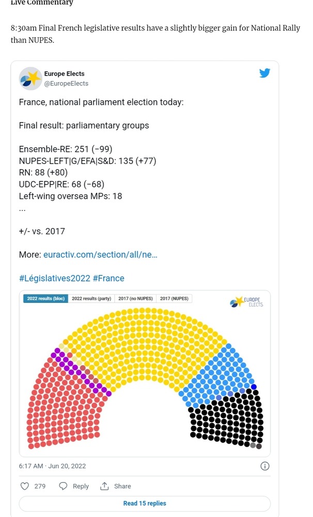This screenshot has width=313, height=517.
Task: Switch to 2022 results (party) tab
Action: 91,299
